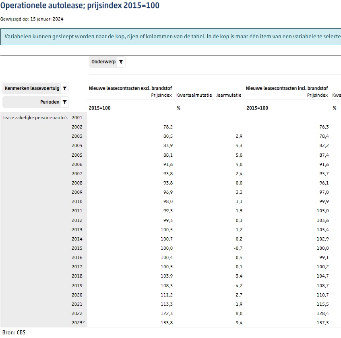Click the value 78,2 in row 2002

pyautogui.click(x=168, y=127)
